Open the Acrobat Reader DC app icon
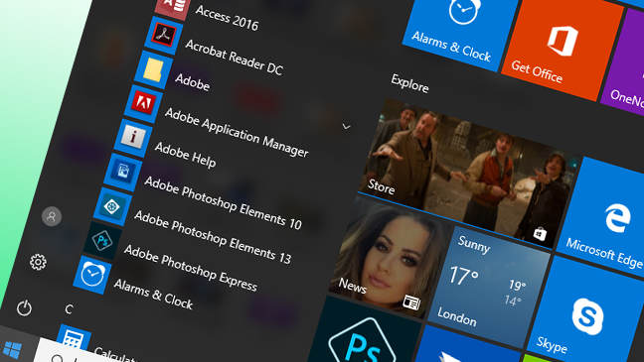The image size is (644, 362). click(164, 36)
